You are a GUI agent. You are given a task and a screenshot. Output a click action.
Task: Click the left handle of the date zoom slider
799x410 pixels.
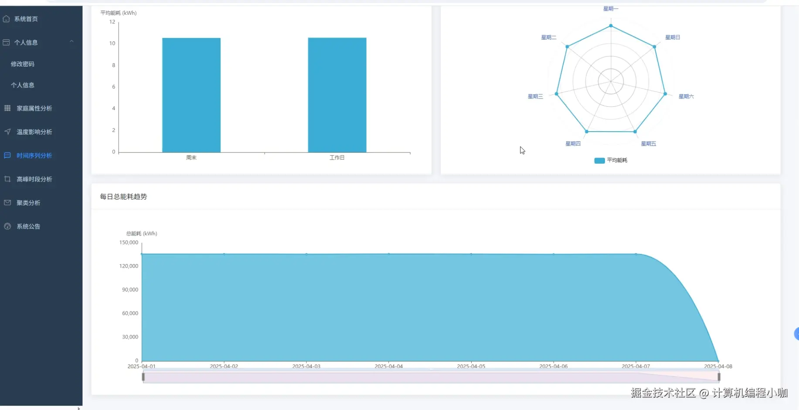tap(143, 377)
